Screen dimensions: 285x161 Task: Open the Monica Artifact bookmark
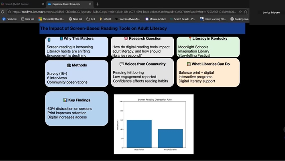pyautogui.click(x=156, y=19)
